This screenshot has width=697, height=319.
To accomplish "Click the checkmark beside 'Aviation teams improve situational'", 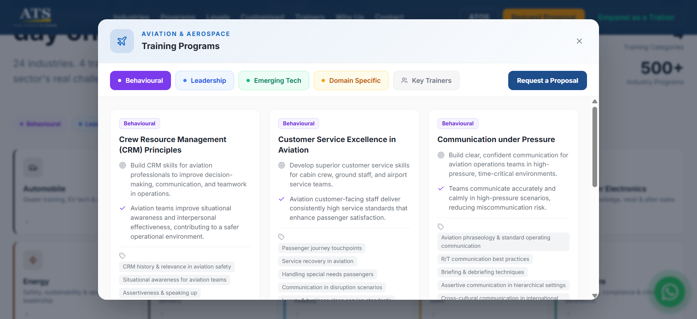I will point(123,208).
